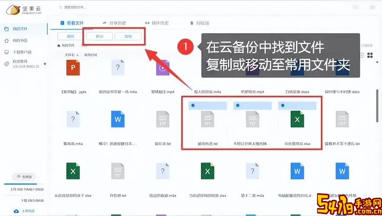
Task: Select the first blue Word icon in bottom row
Action: coord(297,171)
